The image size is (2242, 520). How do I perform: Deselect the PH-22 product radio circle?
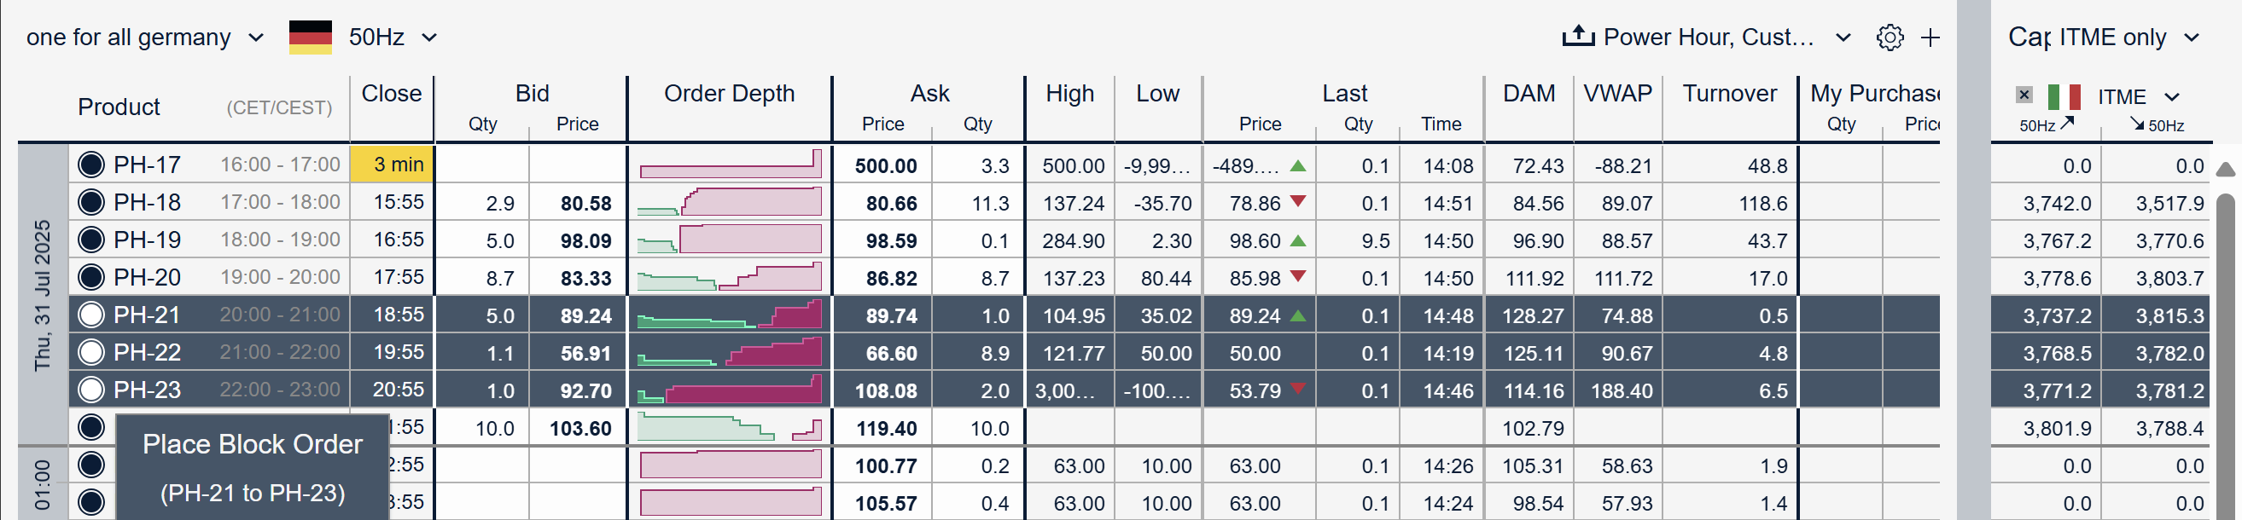pos(91,351)
